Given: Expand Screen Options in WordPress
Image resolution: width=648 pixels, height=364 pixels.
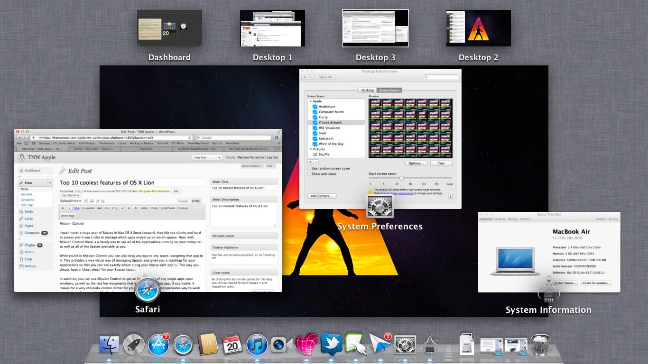Looking at the screenshot, I should click(251, 166).
